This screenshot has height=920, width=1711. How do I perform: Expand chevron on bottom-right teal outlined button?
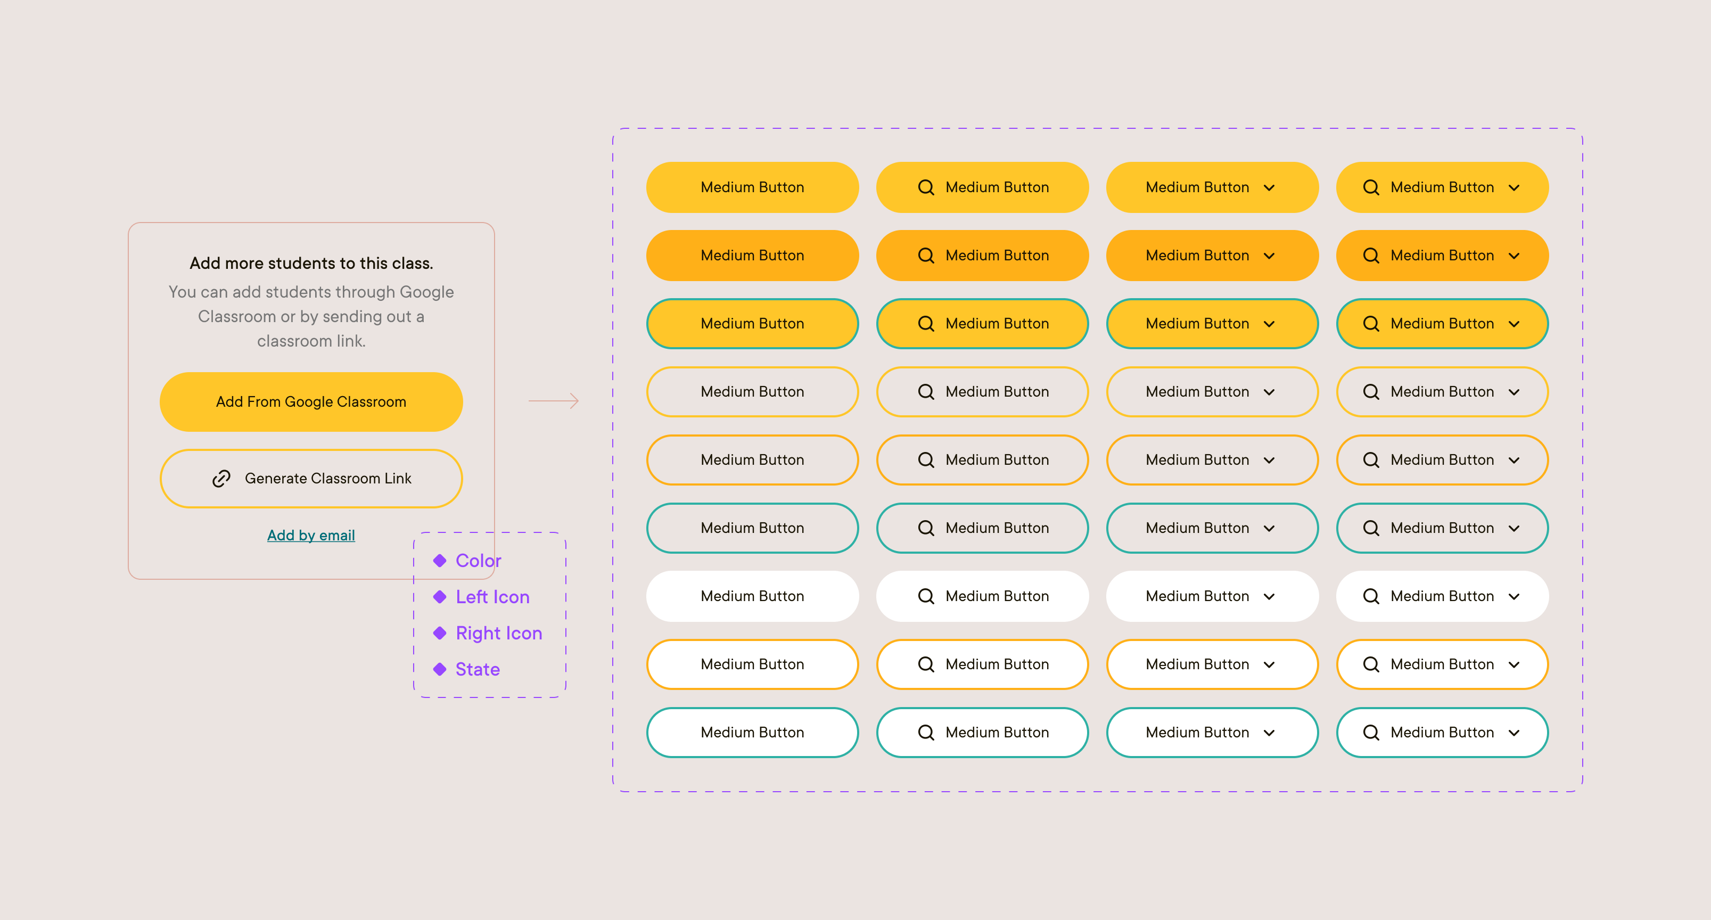tap(1515, 733)
